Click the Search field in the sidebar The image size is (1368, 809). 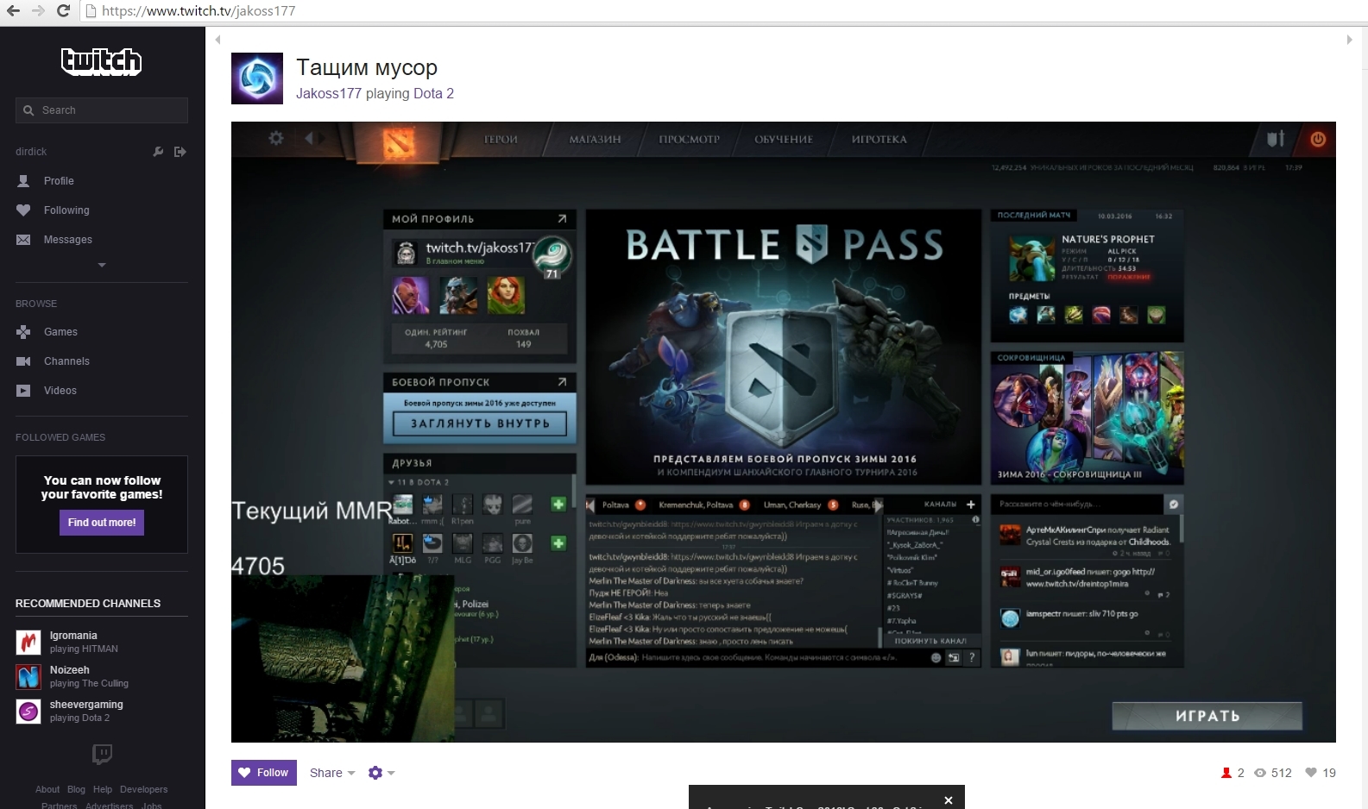point(102,110)
